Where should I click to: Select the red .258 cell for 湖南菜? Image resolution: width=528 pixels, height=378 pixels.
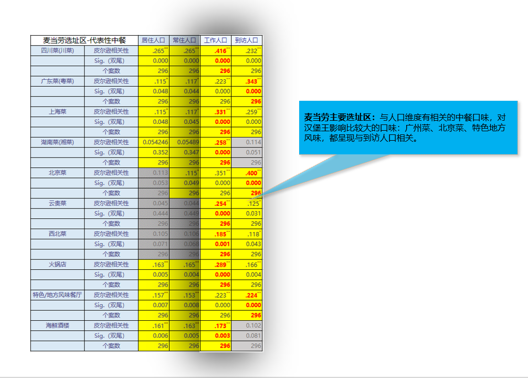pyautogui.click(x=216, y=142)
